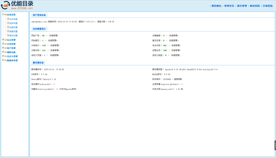Click the 用户登录信息 section tab
The width and height of the screenshot is (276, 158).
click(x=39, y=15)
